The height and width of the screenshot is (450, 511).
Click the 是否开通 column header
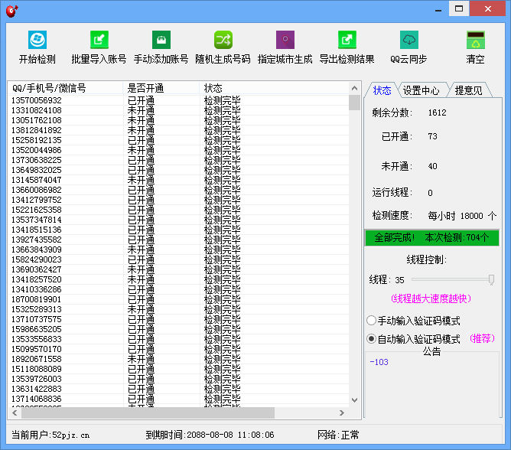point(161,88)
